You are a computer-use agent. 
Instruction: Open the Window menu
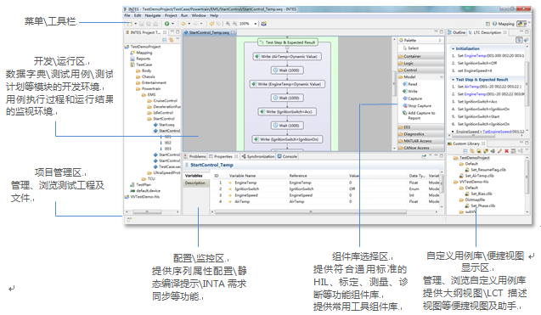pos(199,15)
